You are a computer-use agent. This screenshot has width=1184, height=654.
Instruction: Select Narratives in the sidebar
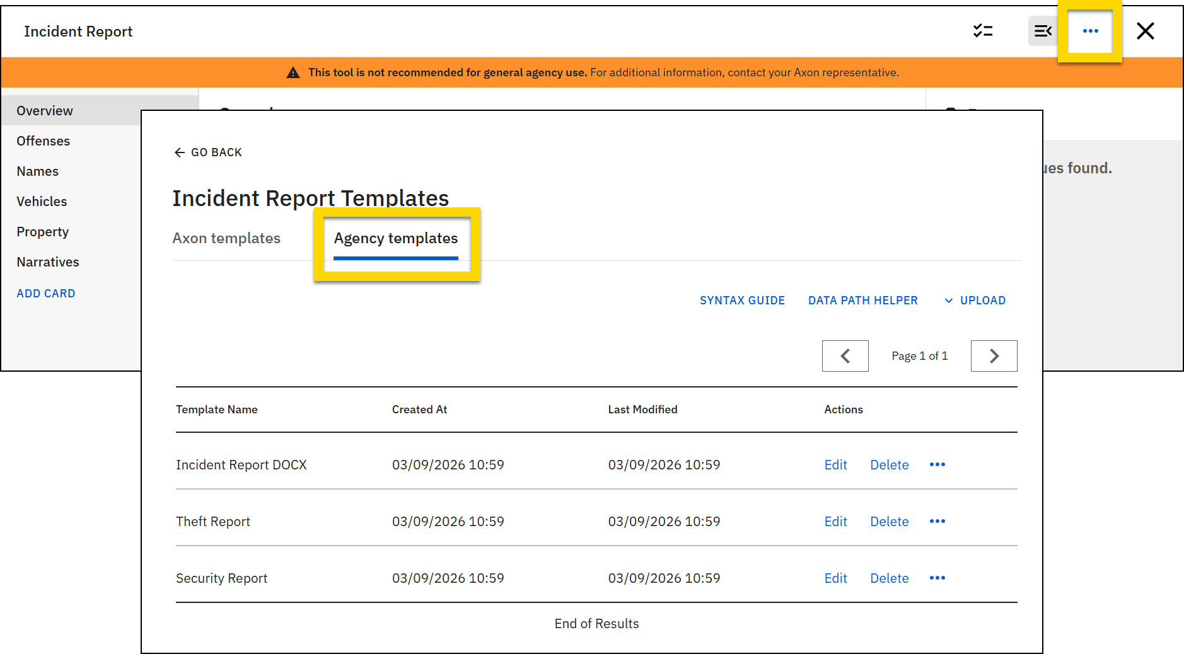pyautogui.click(x=48, y=262)
